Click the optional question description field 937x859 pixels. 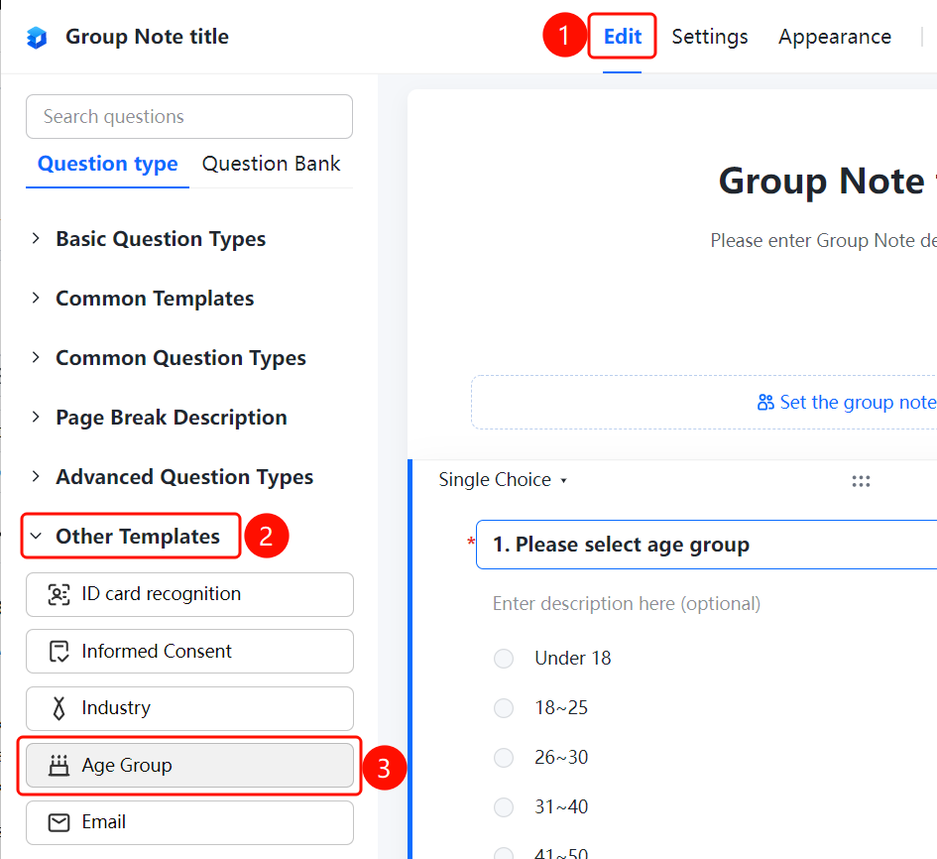(x=627, y=604)
